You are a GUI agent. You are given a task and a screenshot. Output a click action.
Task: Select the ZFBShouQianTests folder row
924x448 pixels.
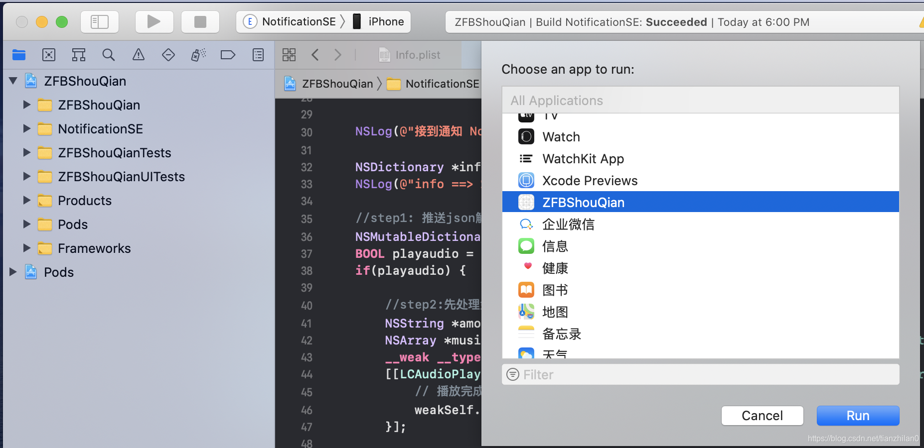pos(139,152)
